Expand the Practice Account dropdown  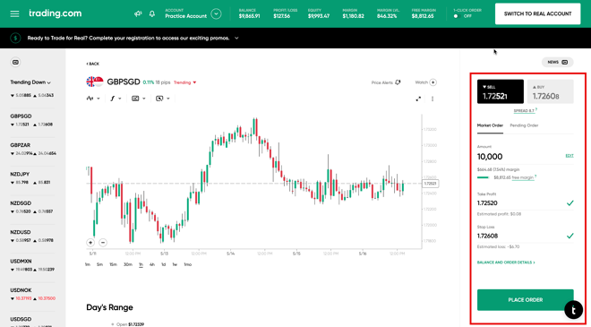click(216, 14)
